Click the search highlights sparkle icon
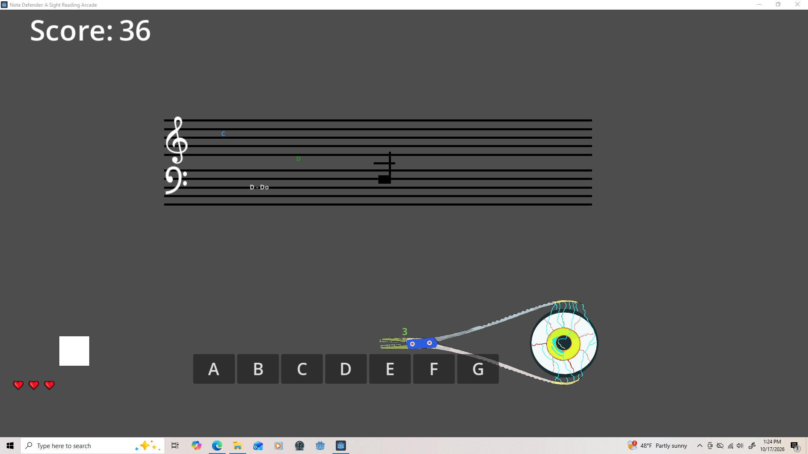 click(147, 446)
